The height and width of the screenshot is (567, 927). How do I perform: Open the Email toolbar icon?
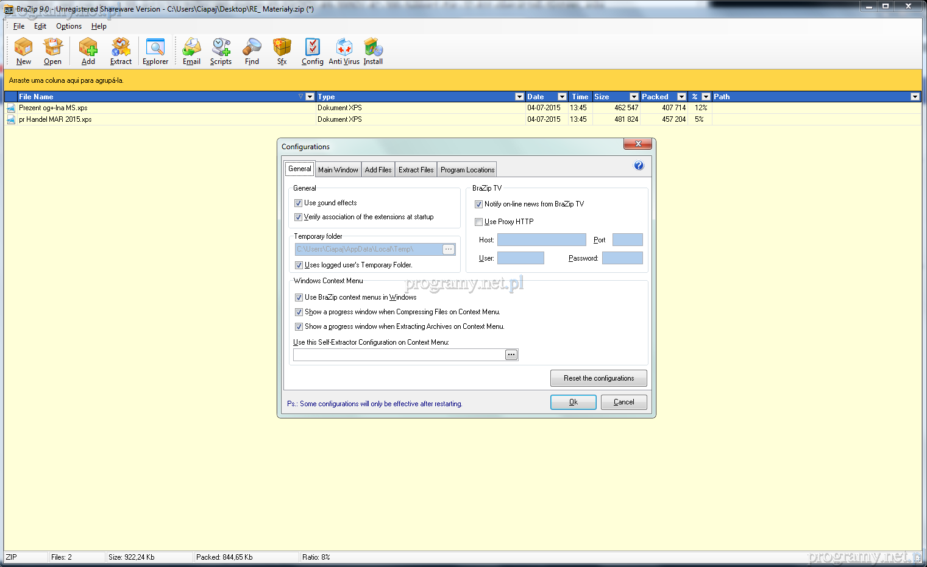point(191,51)
